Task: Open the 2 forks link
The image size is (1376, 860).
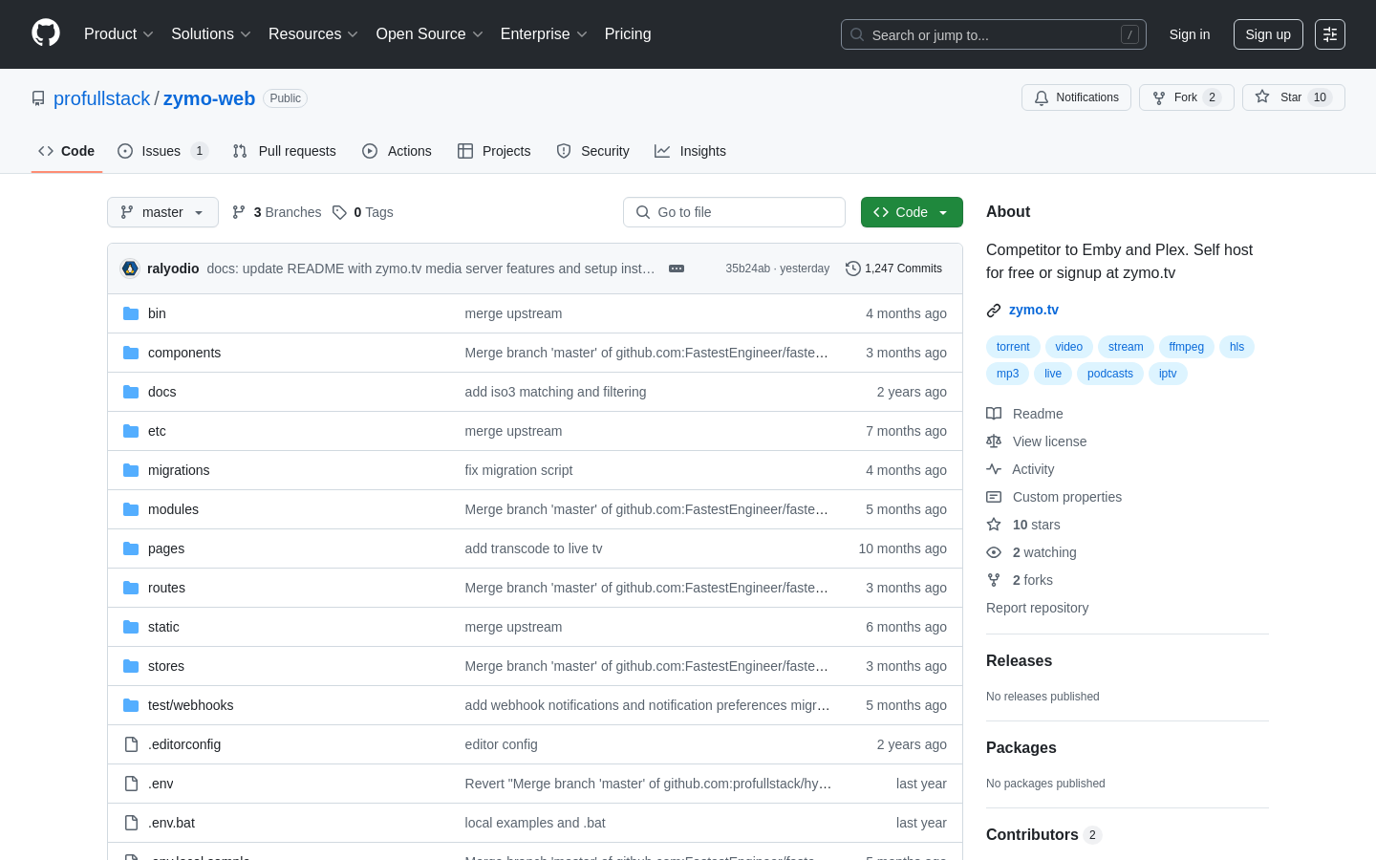Action: [1032, 580]
